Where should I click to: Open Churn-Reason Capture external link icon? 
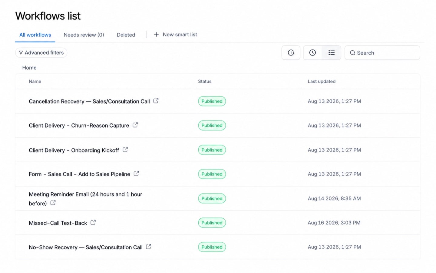click(135, 125)
